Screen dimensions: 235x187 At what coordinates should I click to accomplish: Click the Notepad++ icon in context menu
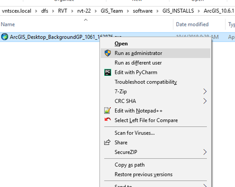click(x=107, y=111)
